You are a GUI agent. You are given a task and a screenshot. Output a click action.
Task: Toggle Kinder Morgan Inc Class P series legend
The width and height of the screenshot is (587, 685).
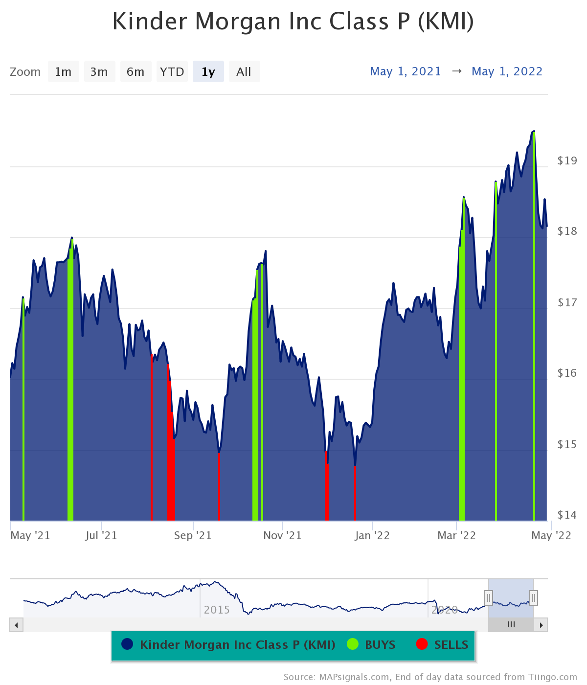click(228, 645)
